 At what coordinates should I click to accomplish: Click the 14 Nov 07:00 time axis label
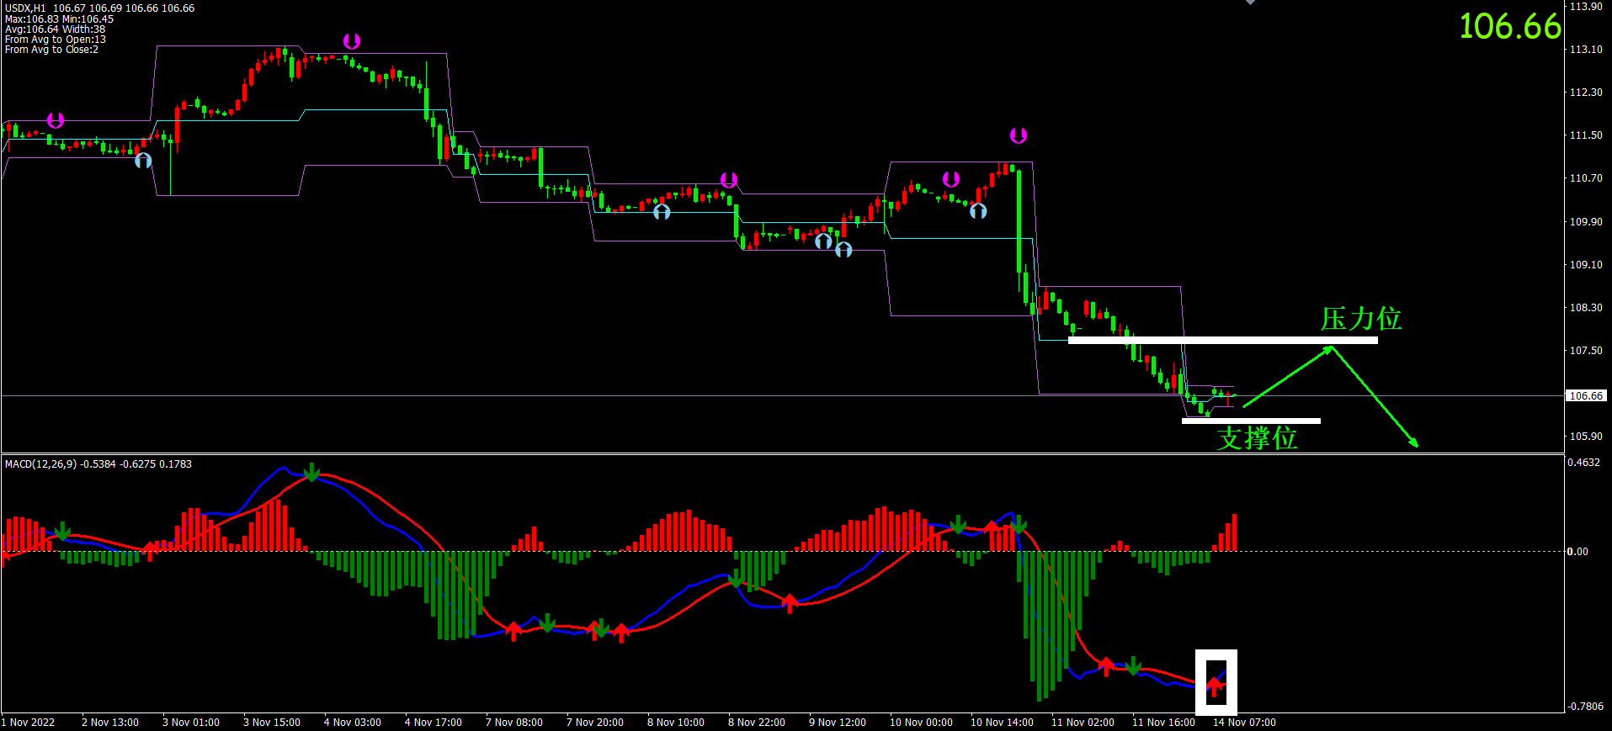(x=1244, y=723)
